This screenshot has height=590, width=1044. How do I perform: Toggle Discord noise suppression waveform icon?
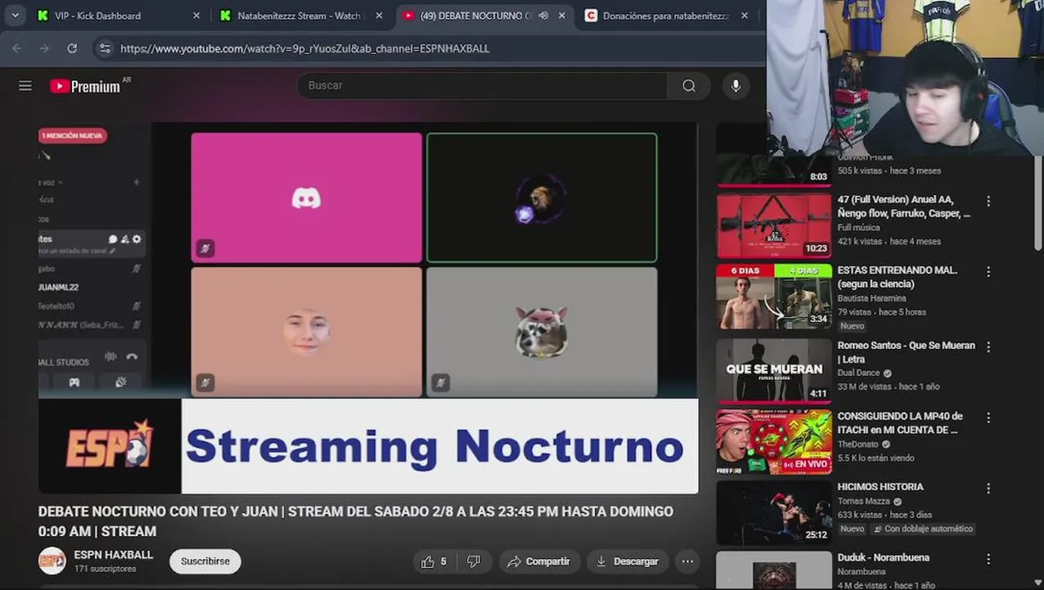(x=110, y=356)
